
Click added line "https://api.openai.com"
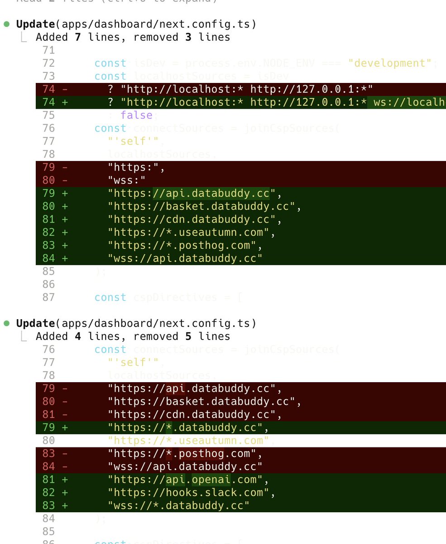[241, 480]
